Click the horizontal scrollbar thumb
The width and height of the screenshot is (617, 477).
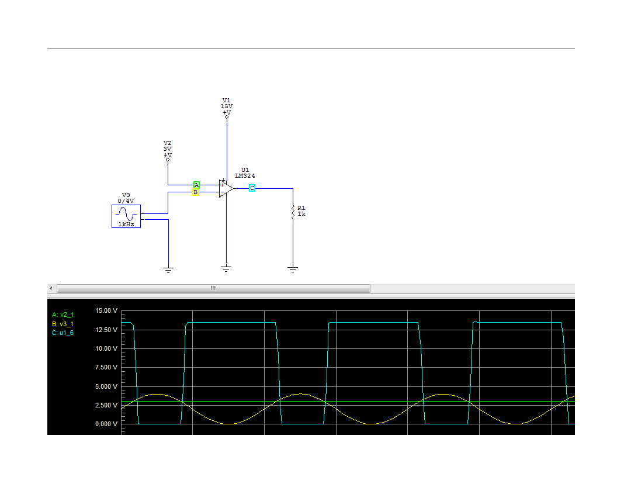(213, 289)
